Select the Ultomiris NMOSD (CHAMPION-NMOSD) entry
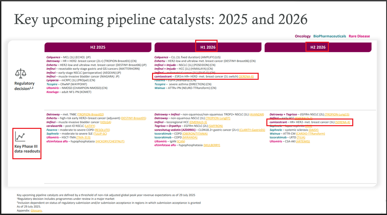The image size is (387, 215). click(x=77, y=88)
